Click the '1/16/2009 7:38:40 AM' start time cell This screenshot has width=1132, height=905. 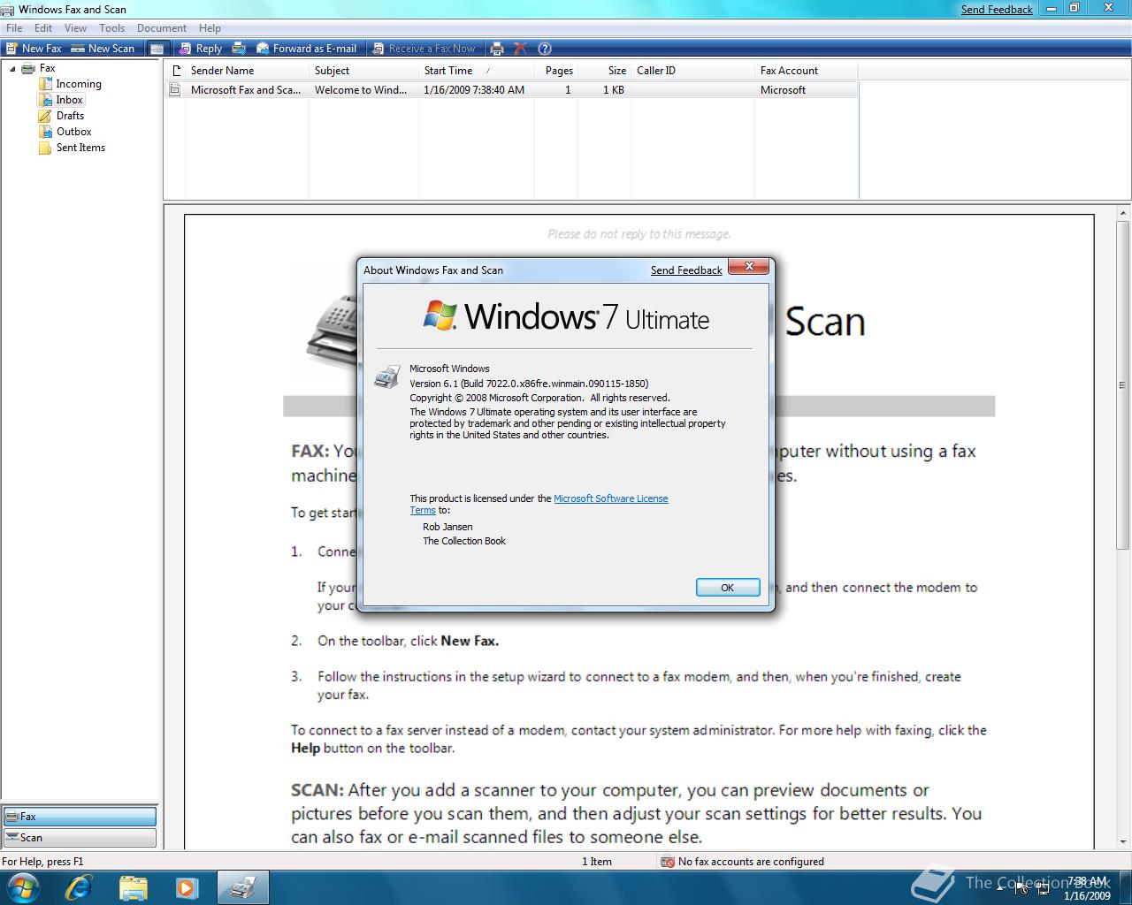point(474,90)
